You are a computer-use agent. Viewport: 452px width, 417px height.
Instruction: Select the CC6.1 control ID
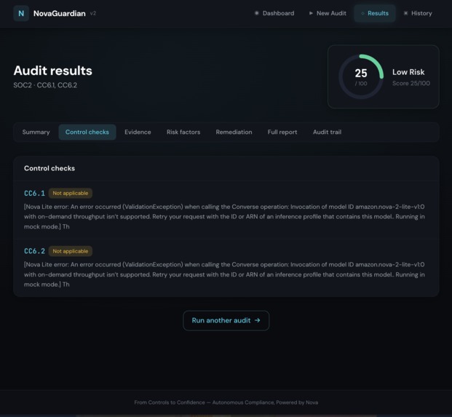click(35, 193)
